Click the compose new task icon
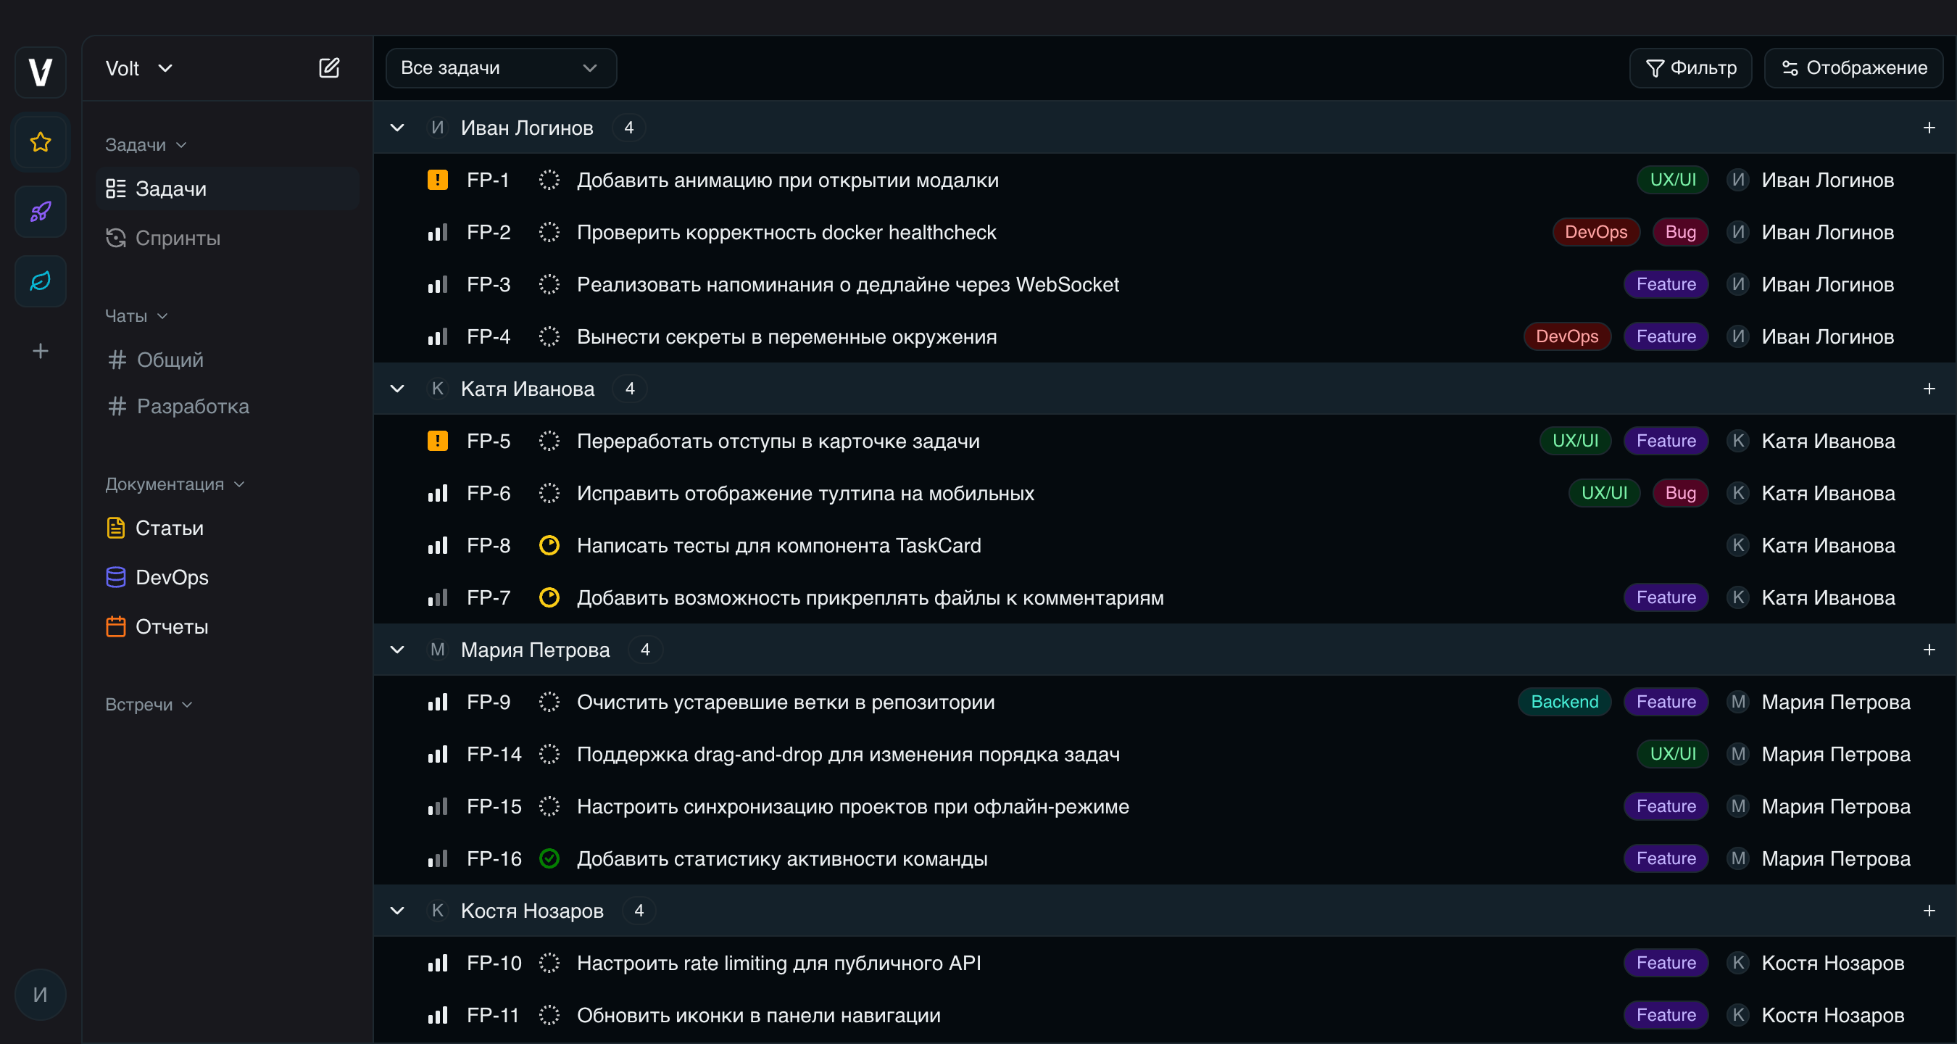1957x1044 pixels. 329,68
